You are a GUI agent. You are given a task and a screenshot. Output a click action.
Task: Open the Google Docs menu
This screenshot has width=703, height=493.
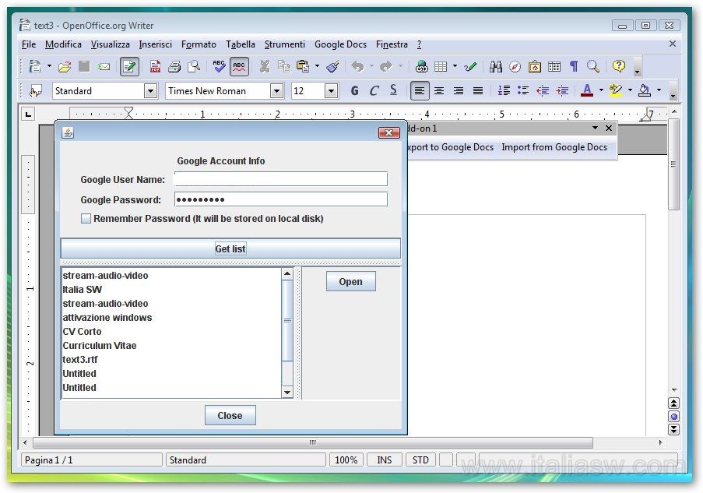click(x=340, y=44)
